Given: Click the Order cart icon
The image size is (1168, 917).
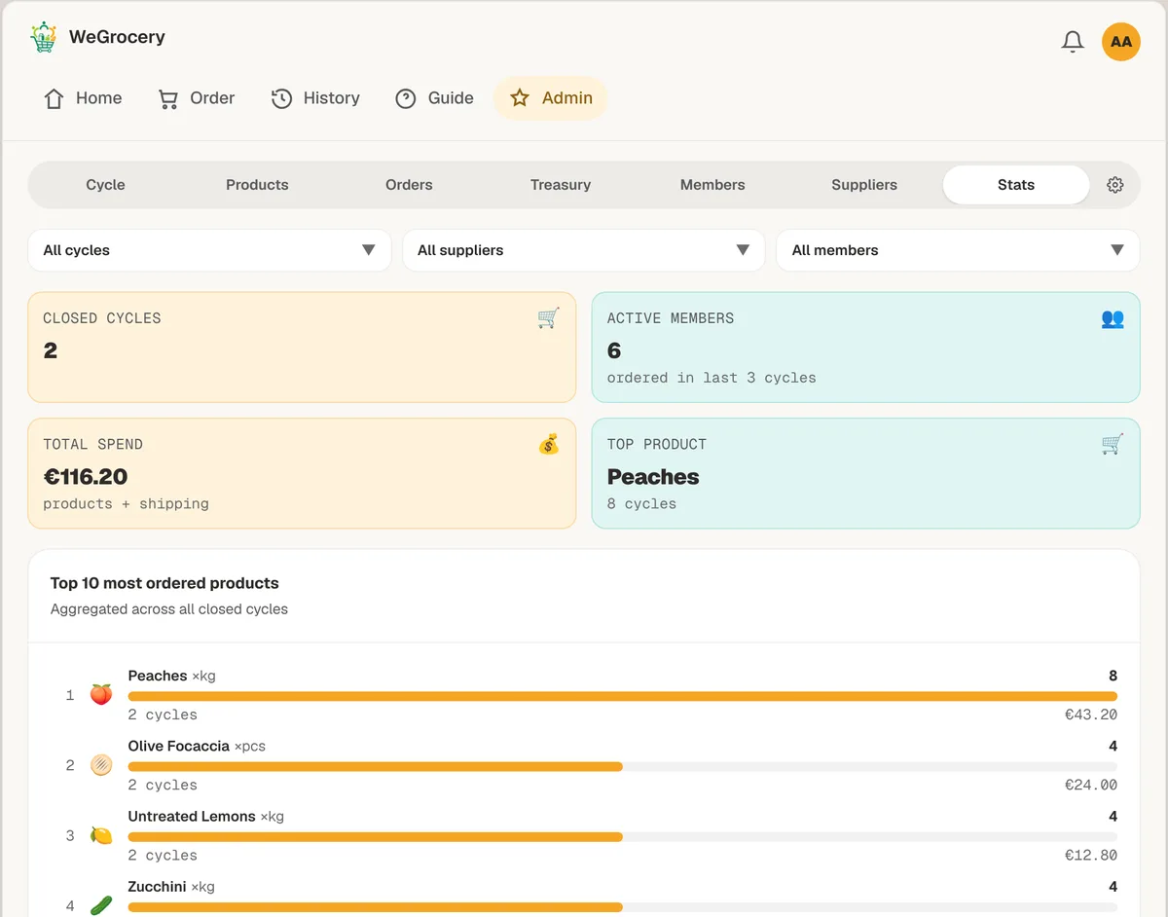Looking at the screenshot, I should (168, 98).
